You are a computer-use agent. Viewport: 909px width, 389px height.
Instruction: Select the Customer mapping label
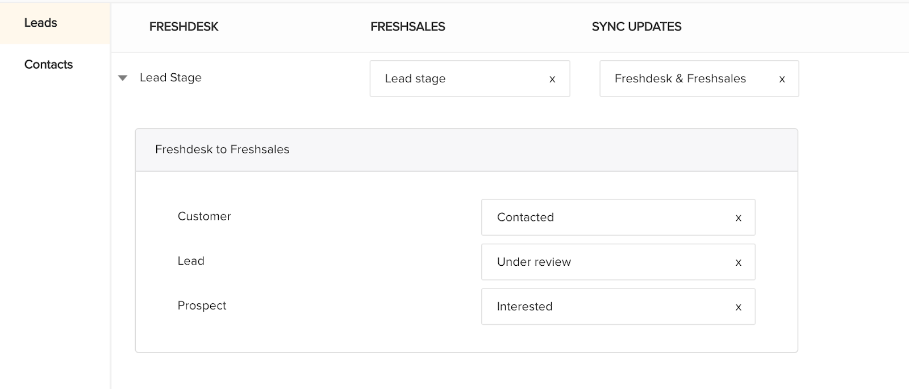pos(204,216)
